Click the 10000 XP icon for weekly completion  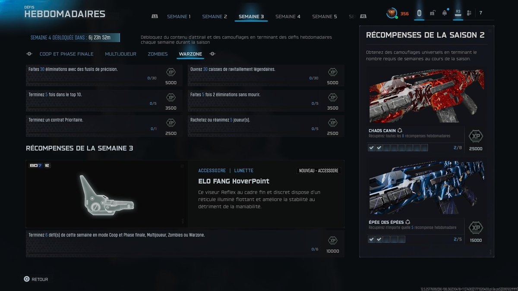coord(332,241)
